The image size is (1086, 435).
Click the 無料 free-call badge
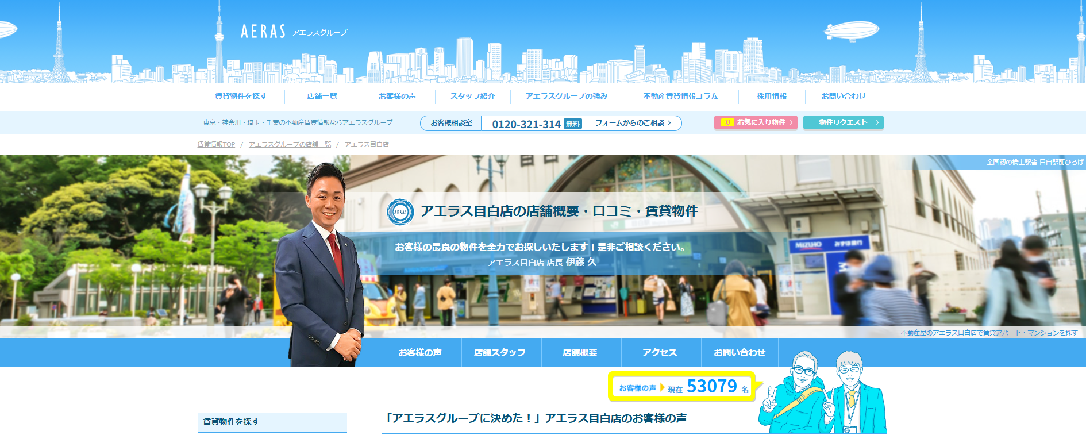(x=573, y=124)
